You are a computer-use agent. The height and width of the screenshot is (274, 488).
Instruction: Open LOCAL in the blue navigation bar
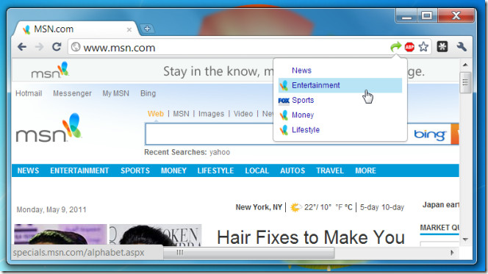click(256, 170)
